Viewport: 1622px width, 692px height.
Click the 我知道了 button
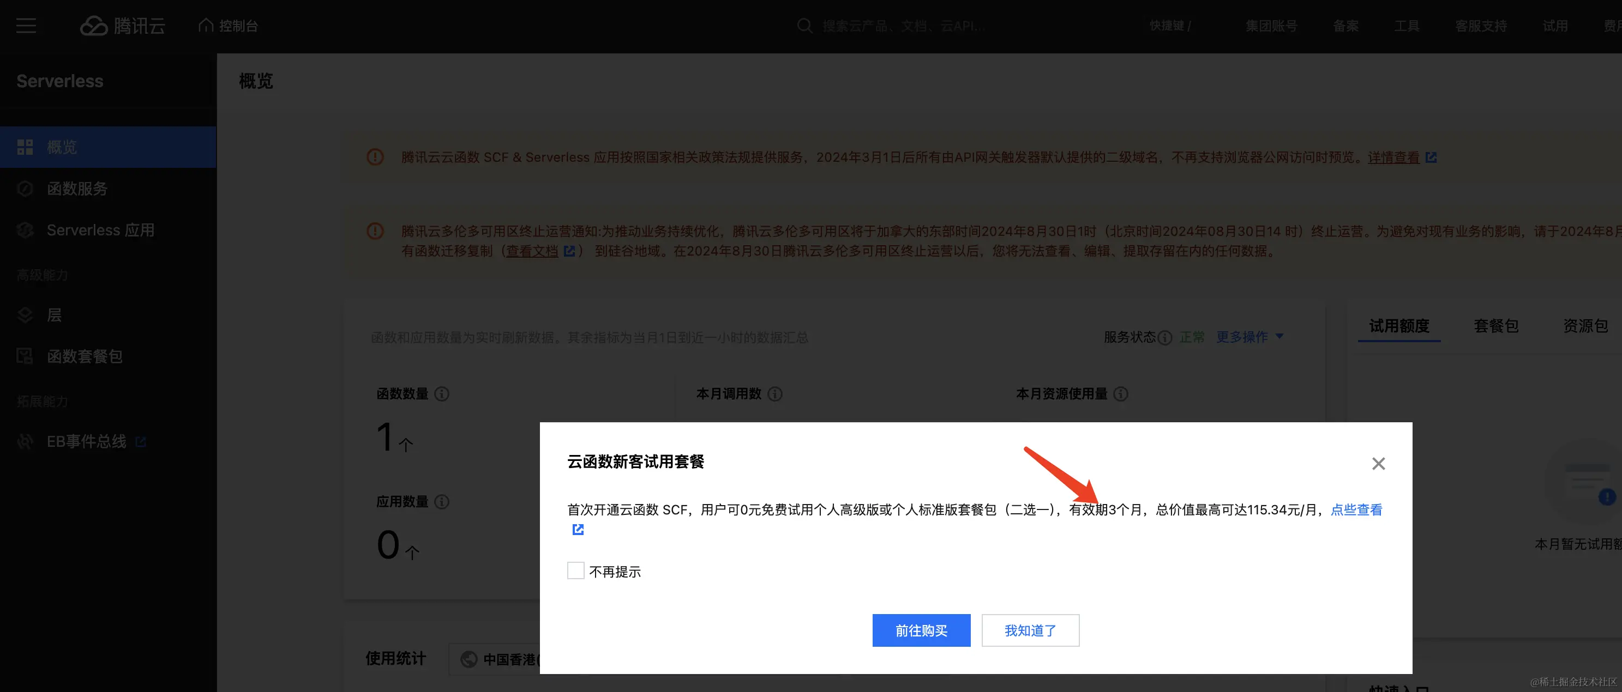tap(1030, 630)
